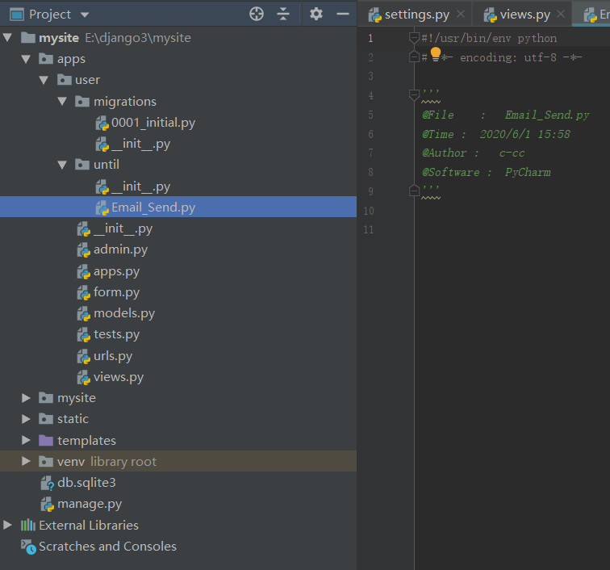Switch to the views.py editor tab
The image size is (610, 570).
click(x=524, y=15)
